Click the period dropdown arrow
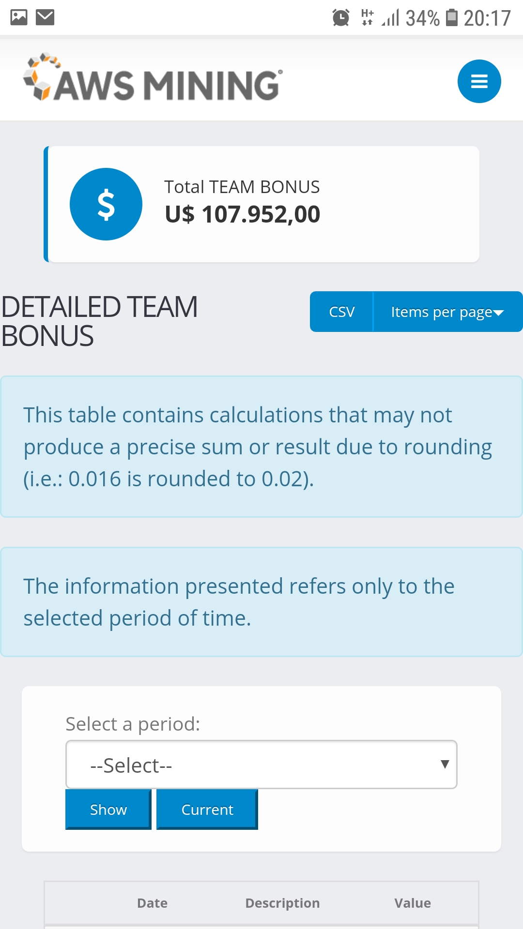The image size is (523, 929). coord(445,764)
